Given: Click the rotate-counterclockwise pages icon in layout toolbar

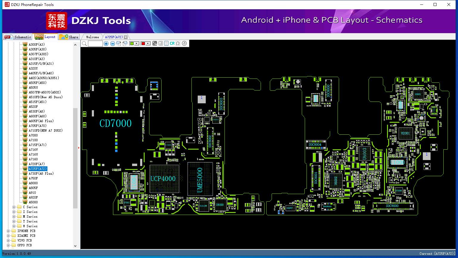Looking at the screenshot, I should (x=125, y=44).
